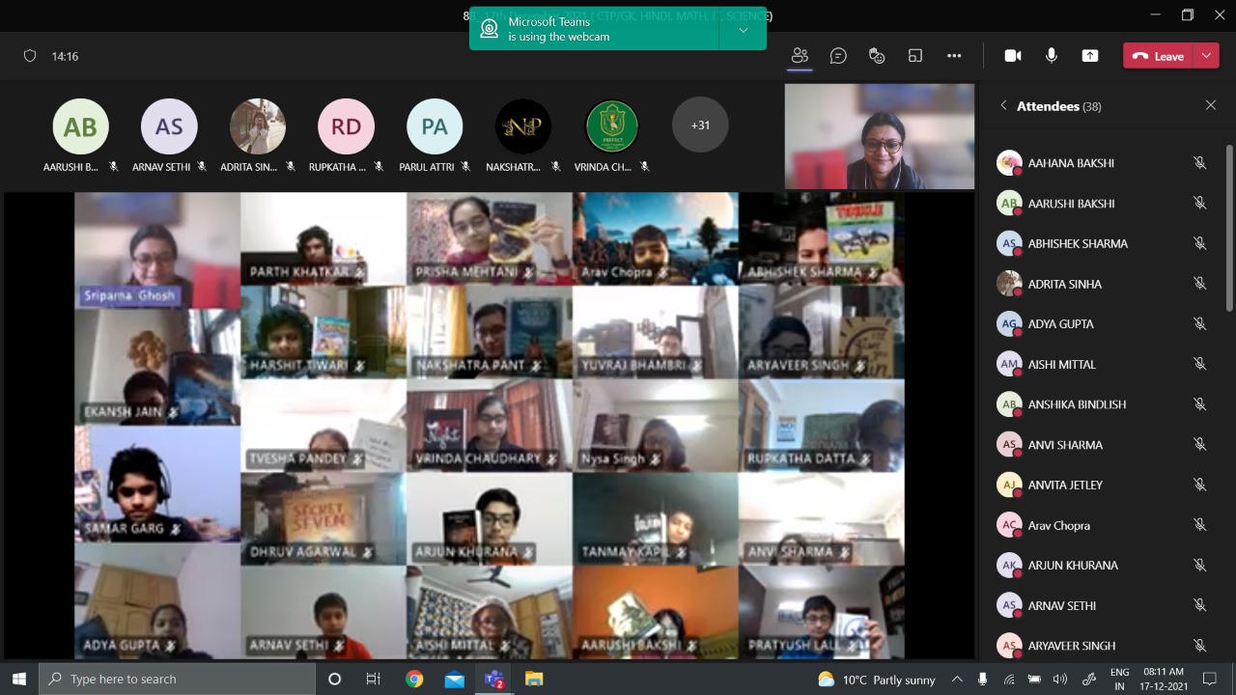Close the Attendees panel

pos(1211,105)
